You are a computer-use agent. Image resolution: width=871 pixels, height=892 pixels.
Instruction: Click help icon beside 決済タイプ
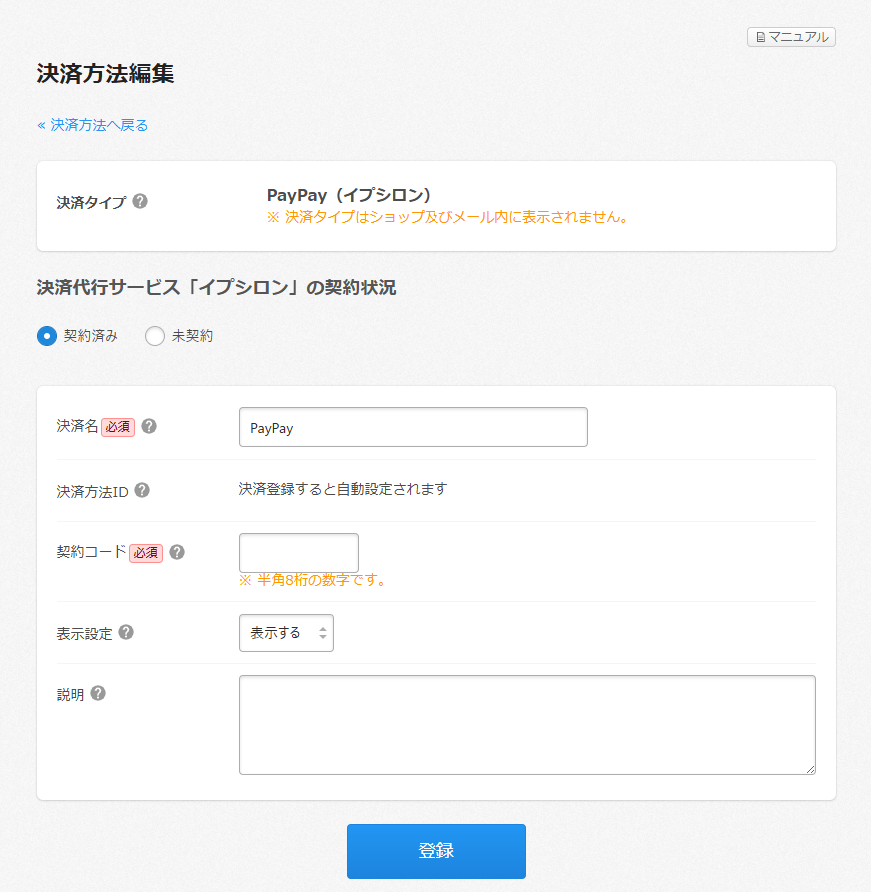pos(140,201)
